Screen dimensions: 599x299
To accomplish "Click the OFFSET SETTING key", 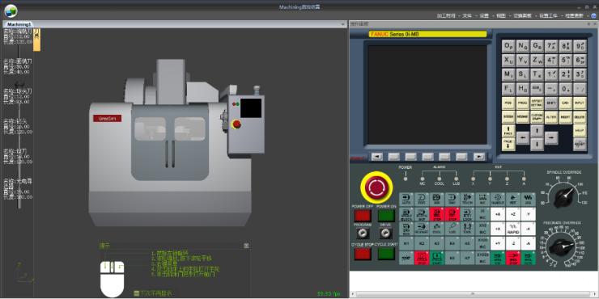I will (x=537, y=103).
